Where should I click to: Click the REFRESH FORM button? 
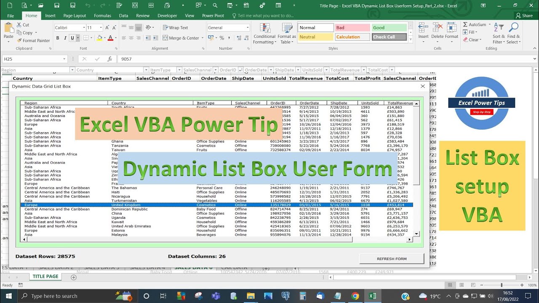click(x=392, y=259)
